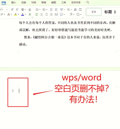Open the font size dropdown
This screenshot has height=129, width=120.
tap(7, 10)
